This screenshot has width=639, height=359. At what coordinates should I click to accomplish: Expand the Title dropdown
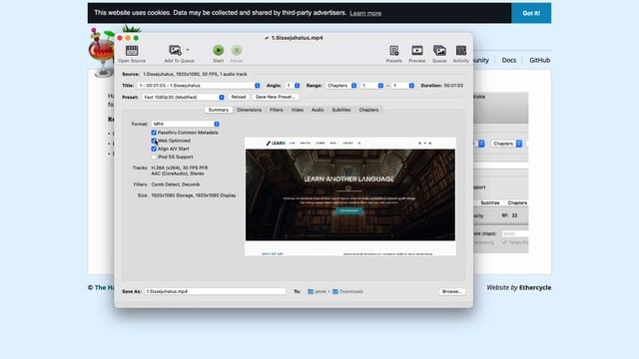(199, 86)
